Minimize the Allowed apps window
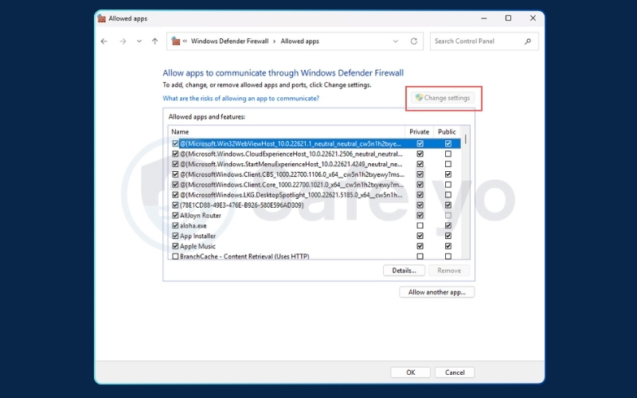Screen dimensions: 637x398 point(484,18)
